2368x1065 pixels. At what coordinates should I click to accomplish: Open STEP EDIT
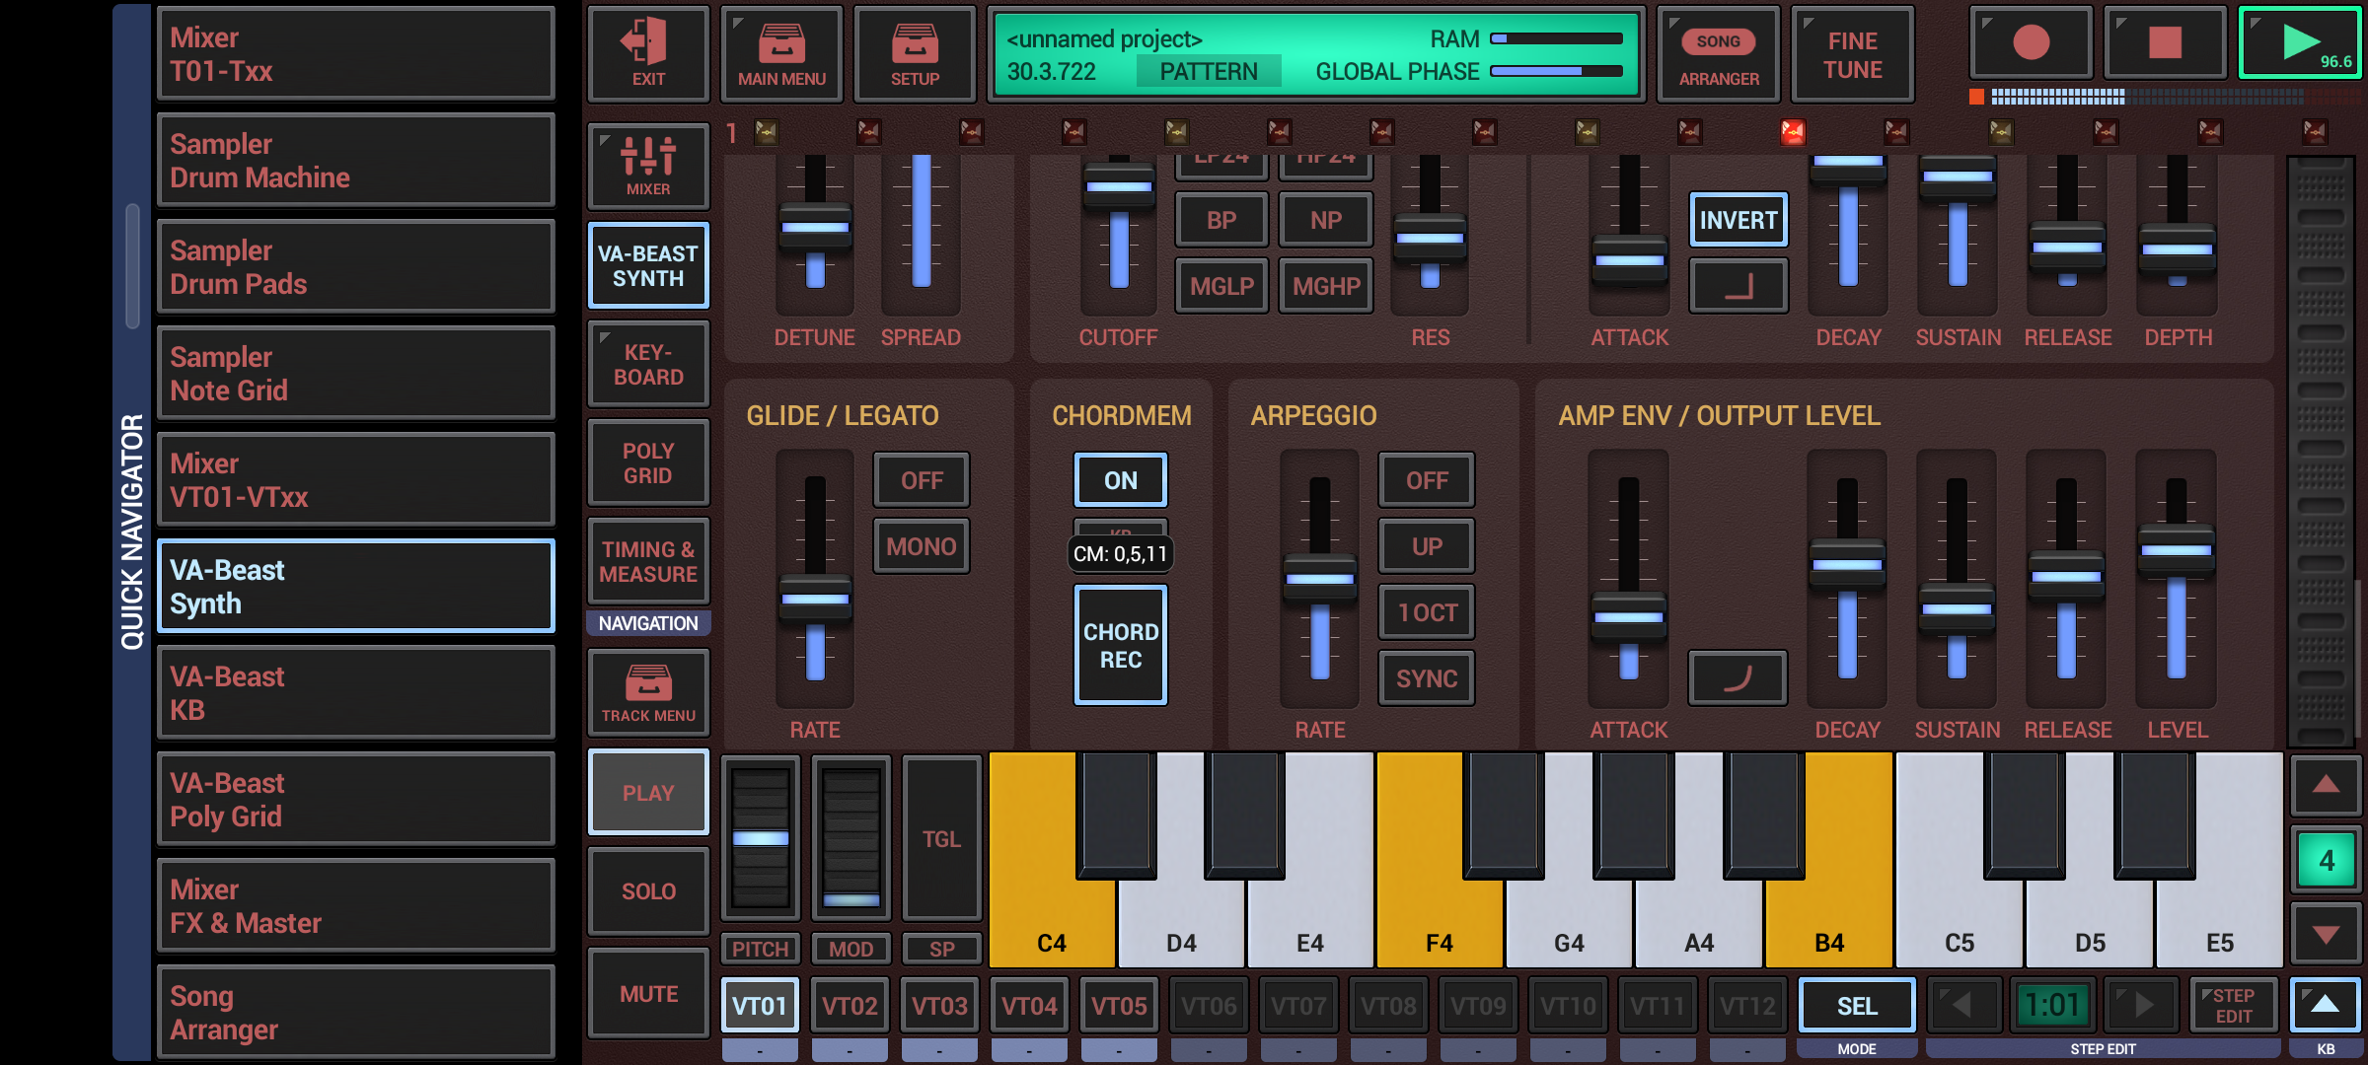click(x=2234, y=1005)
